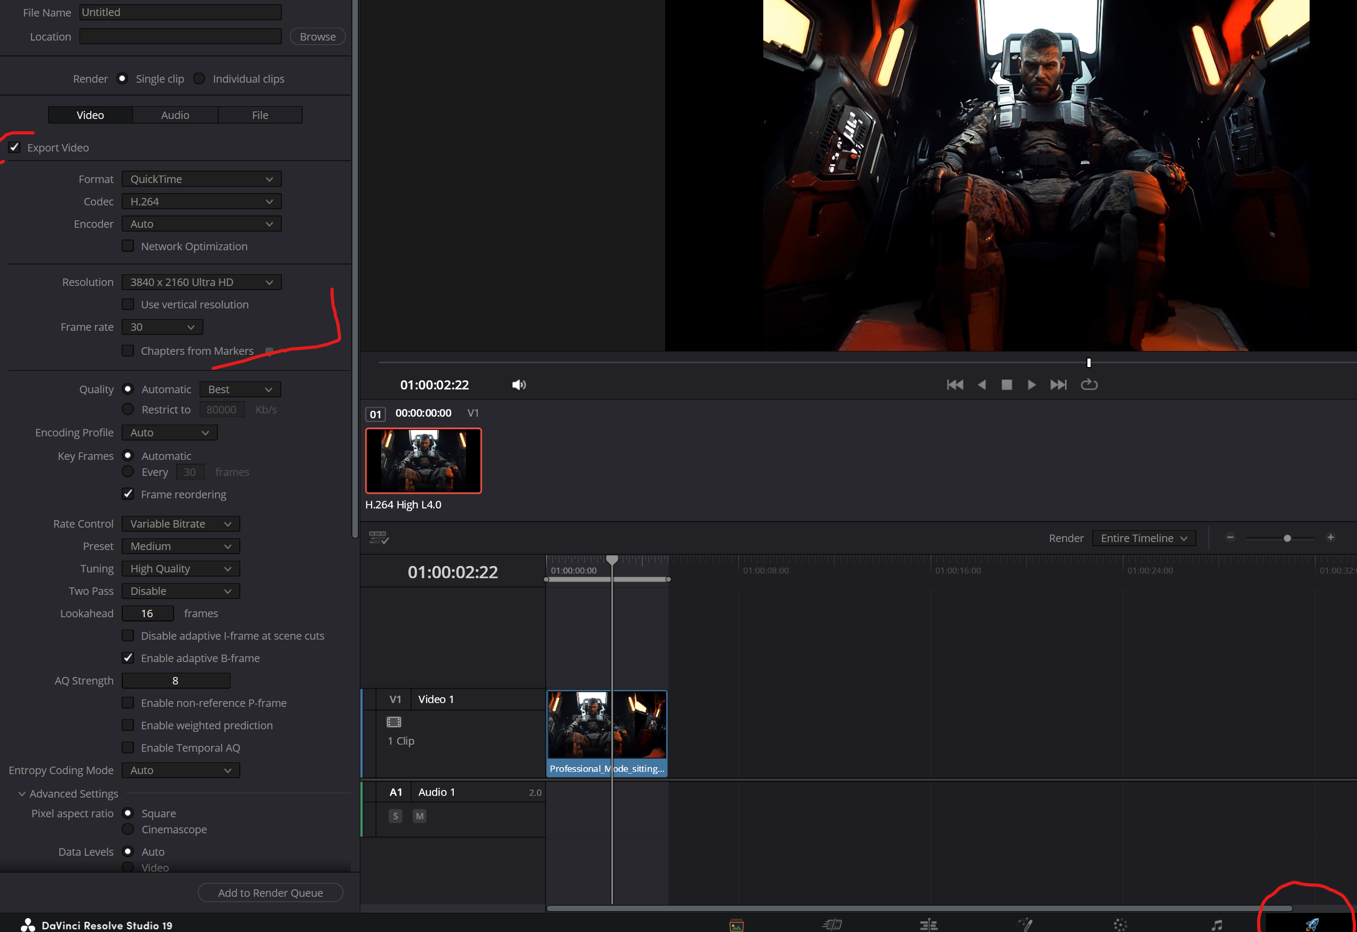This screenshot has height=932, width=1357.
Task: Uncheck Export Video checkbox
Action: click(x=14, y=147)
